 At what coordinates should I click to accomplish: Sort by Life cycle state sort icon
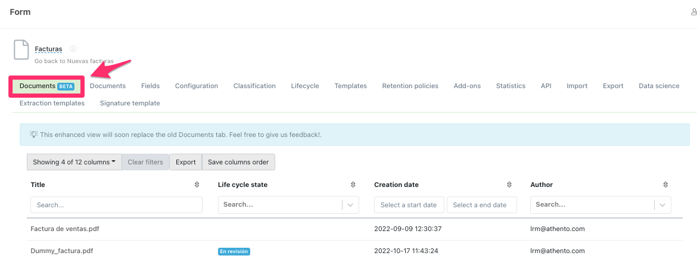pyautogui.click(x=353, y=185)
